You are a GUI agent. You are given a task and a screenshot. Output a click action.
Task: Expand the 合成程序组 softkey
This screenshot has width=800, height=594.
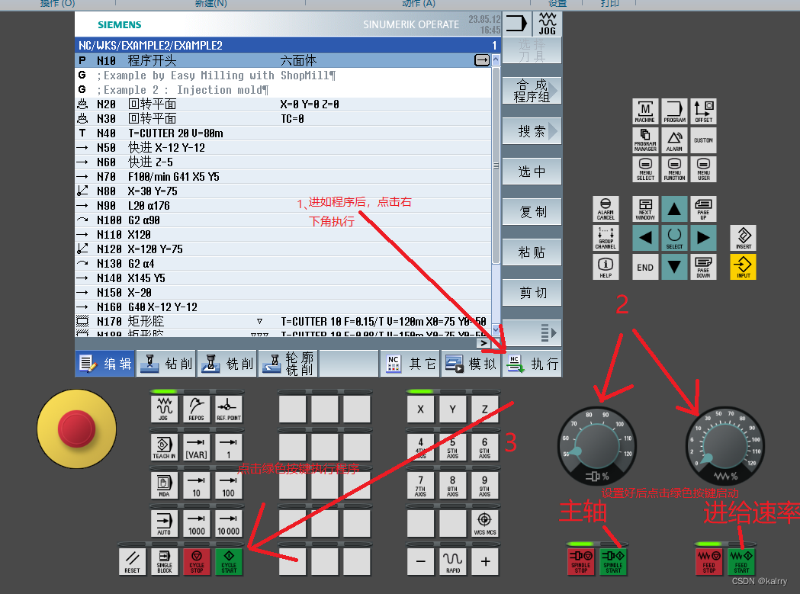[x=532, y=91]
